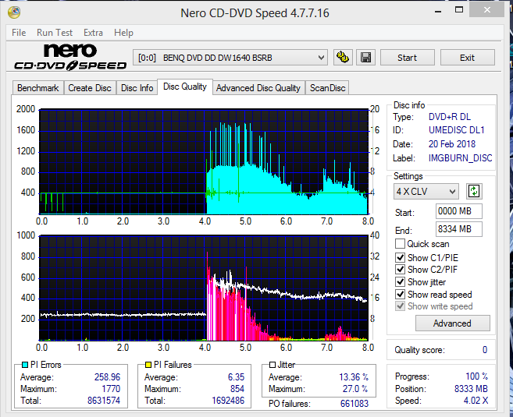
Task: Open the Run Test menu
Action: pyautogui.click(x=55, y=33)
